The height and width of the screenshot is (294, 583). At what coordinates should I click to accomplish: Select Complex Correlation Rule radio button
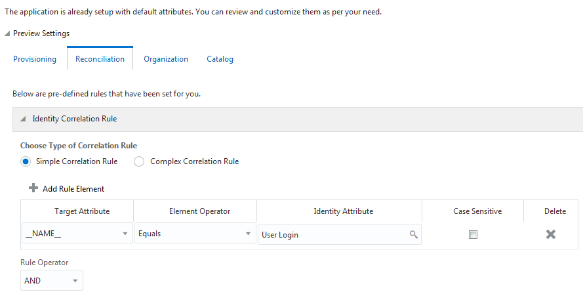(139, 161)
